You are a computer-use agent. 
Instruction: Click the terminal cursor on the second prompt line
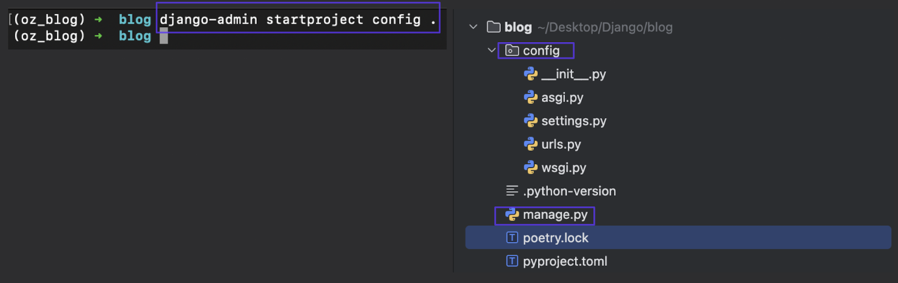pyautogui.click(x=164, y=36)
